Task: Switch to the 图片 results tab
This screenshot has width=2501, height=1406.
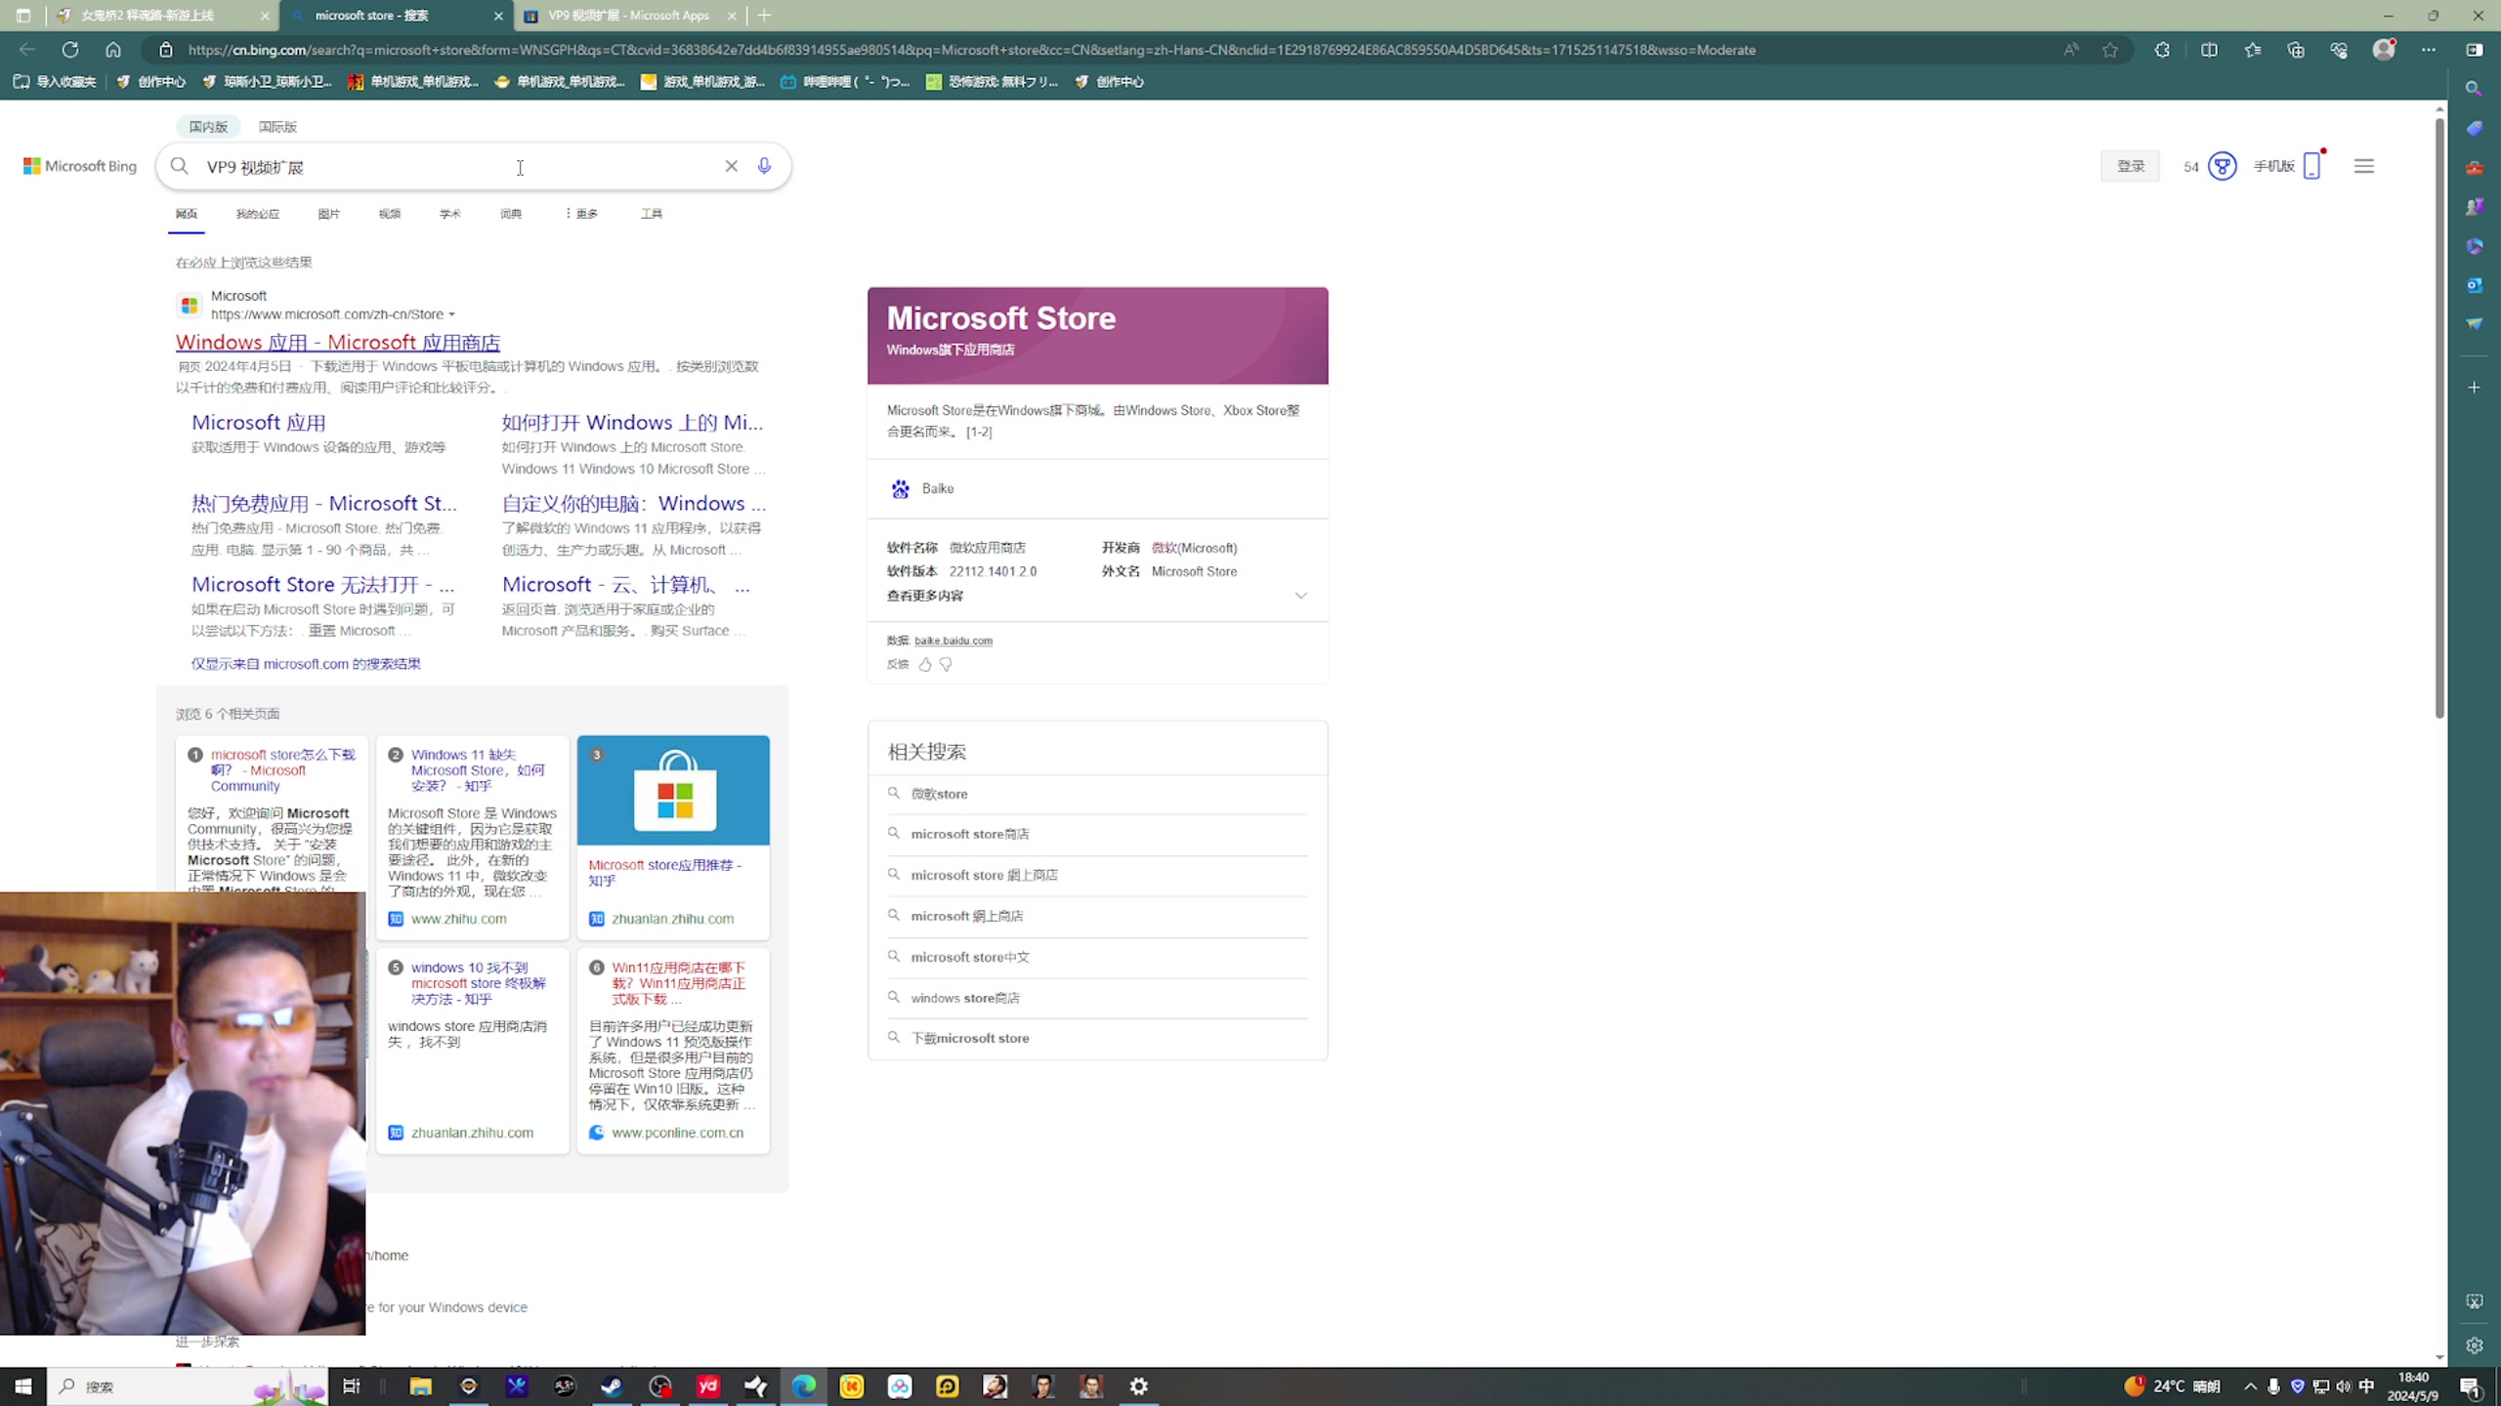Action: coord(328,214)
